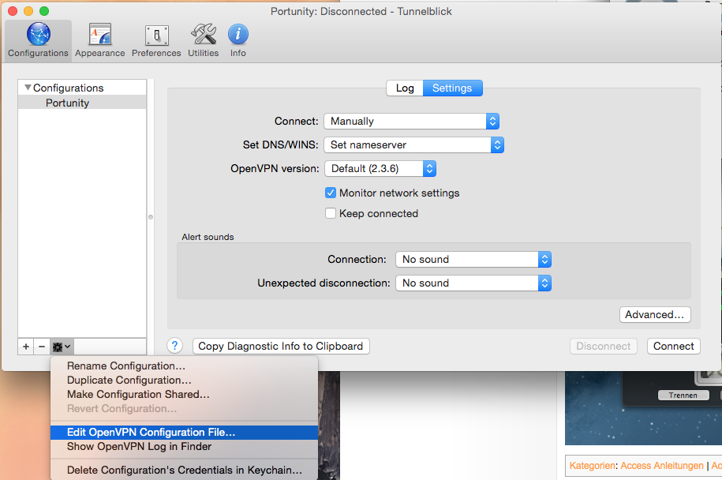Select Portunity in the configurations list
The width and height of the screenshot is (722, 480).
pos(68,103)
